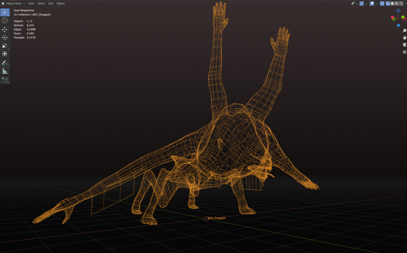Click the Object Mode editor icon
The image size is (407, 253).
click(x=3, y=3)
